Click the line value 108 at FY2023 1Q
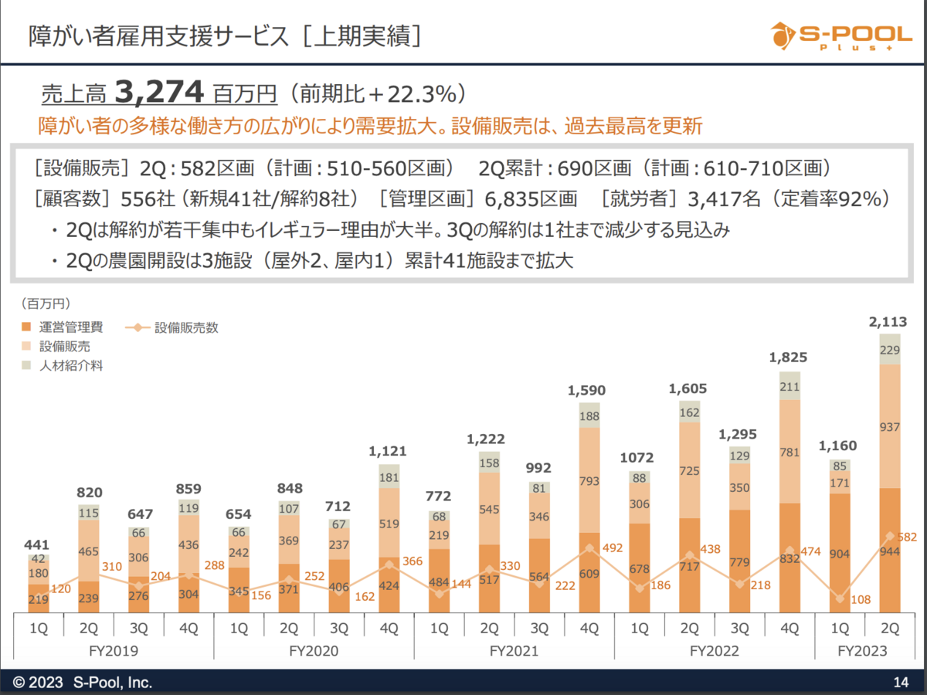 click(x=862, y=598)
